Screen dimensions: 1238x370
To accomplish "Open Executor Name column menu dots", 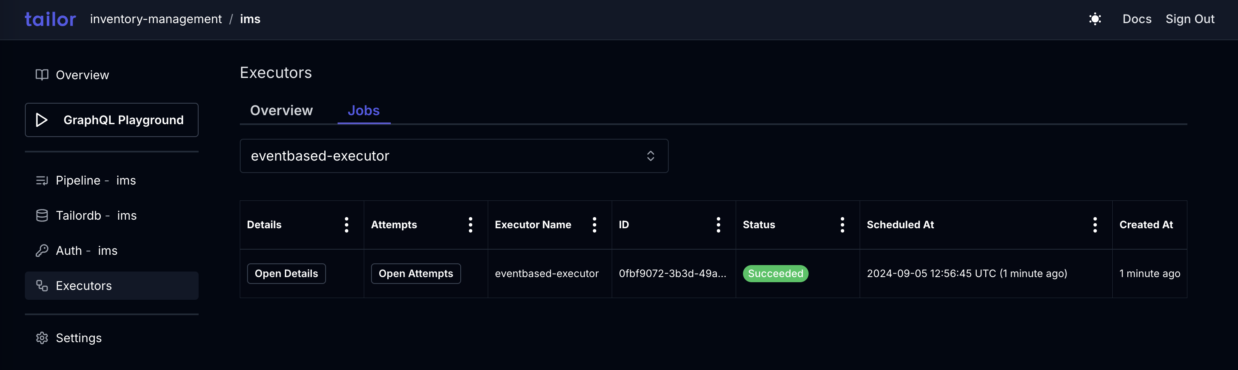I will pos(595,224).
